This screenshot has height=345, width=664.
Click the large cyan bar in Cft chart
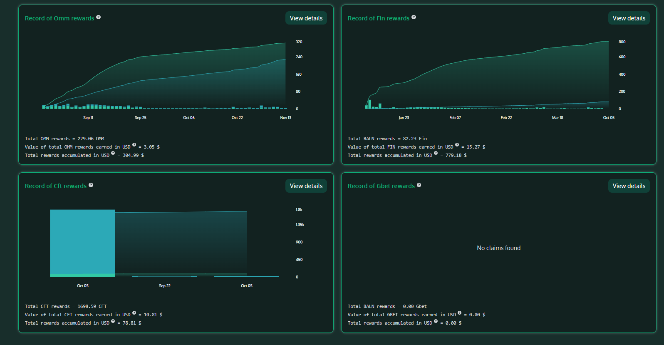[82, 241]
